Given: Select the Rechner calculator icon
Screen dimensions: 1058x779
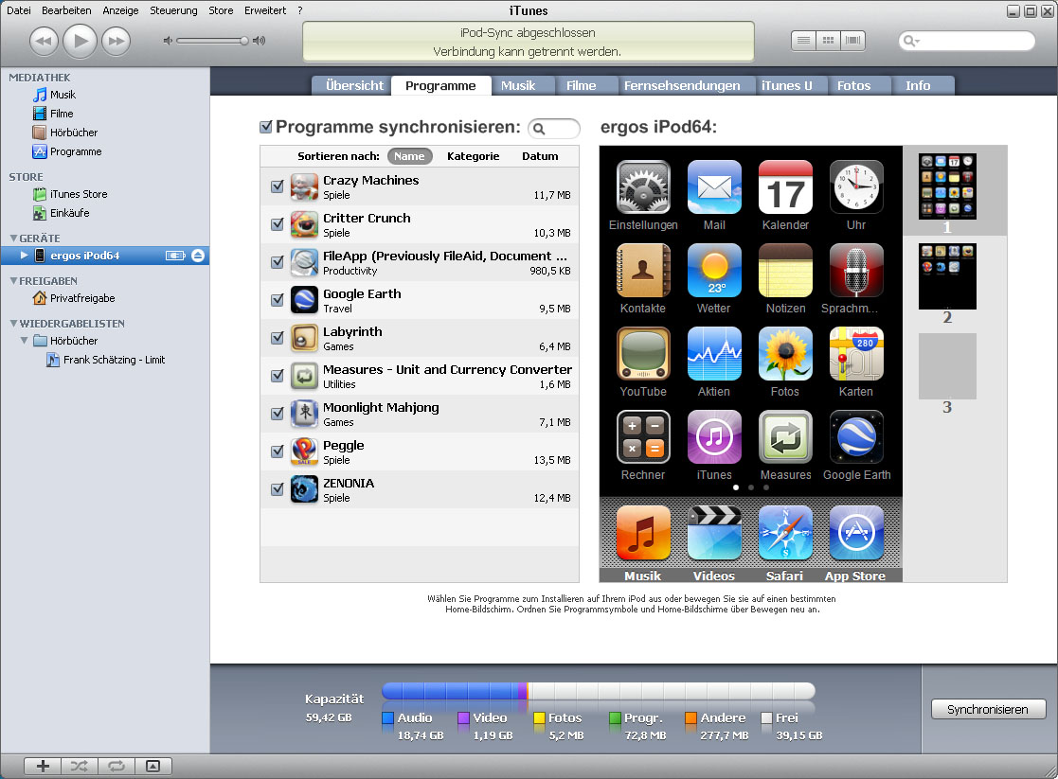Looking at the screenshot, I should (x=643, y=437).
